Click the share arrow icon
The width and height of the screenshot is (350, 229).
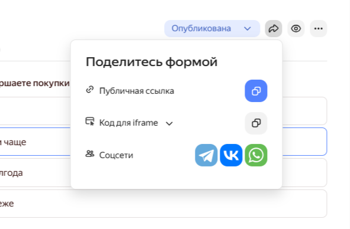[x=274, y=28]
